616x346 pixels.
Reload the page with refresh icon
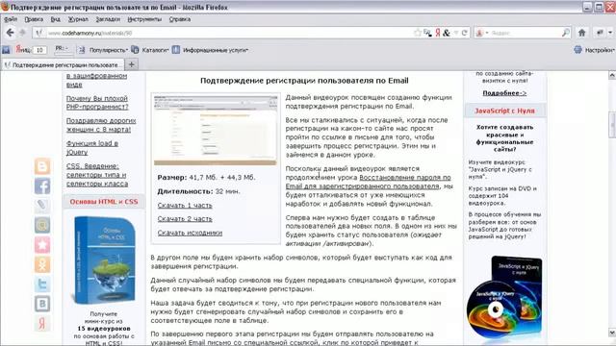464,33
